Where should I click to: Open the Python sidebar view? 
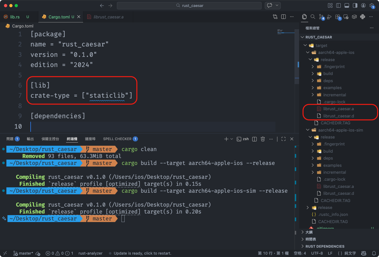point(362,17)
